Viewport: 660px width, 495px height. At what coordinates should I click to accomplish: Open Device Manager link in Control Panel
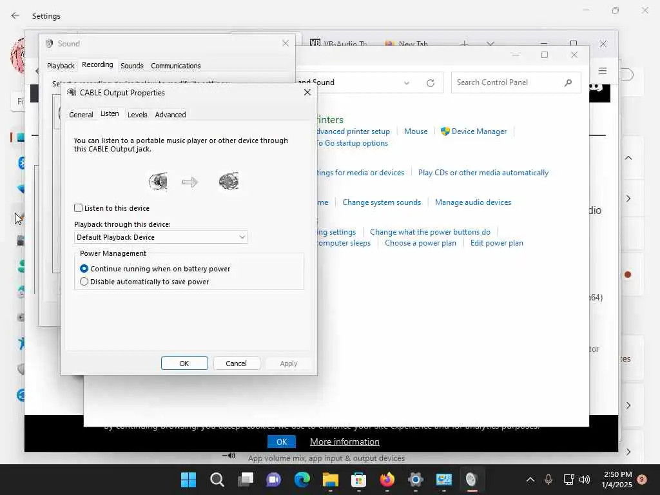click(x=479, y=131)
